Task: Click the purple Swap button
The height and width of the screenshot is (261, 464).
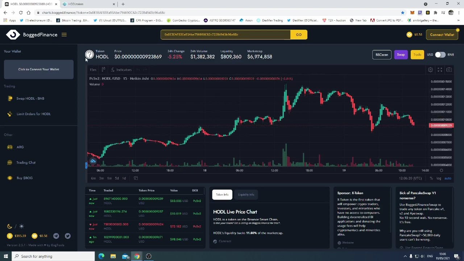Action: [401, 55]
